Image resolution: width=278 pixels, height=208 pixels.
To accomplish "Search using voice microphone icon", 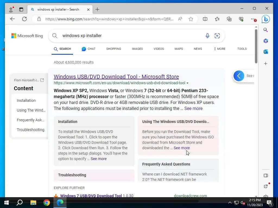I will 207,36.
